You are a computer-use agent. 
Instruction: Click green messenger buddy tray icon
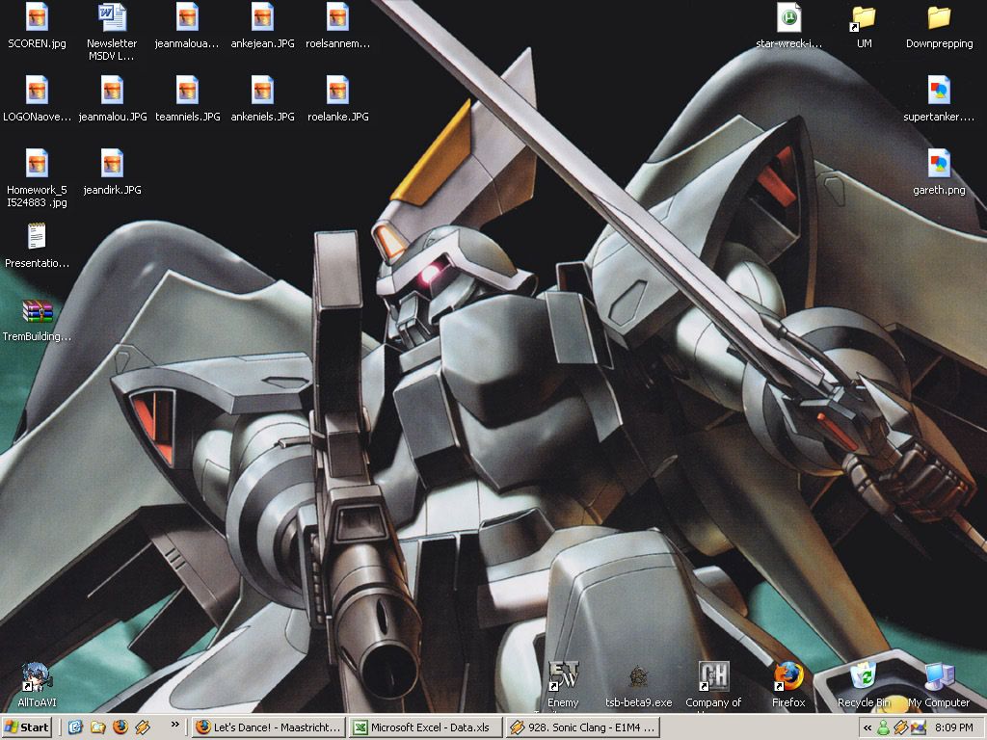(x=884, y=728)
